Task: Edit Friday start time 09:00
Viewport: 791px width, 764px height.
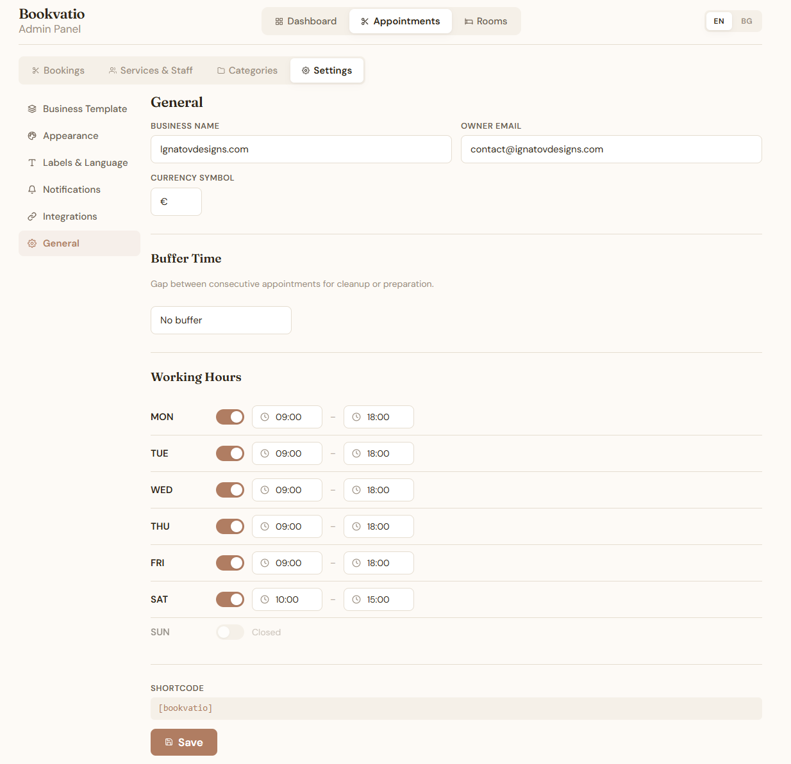Action: coord(287,563)
